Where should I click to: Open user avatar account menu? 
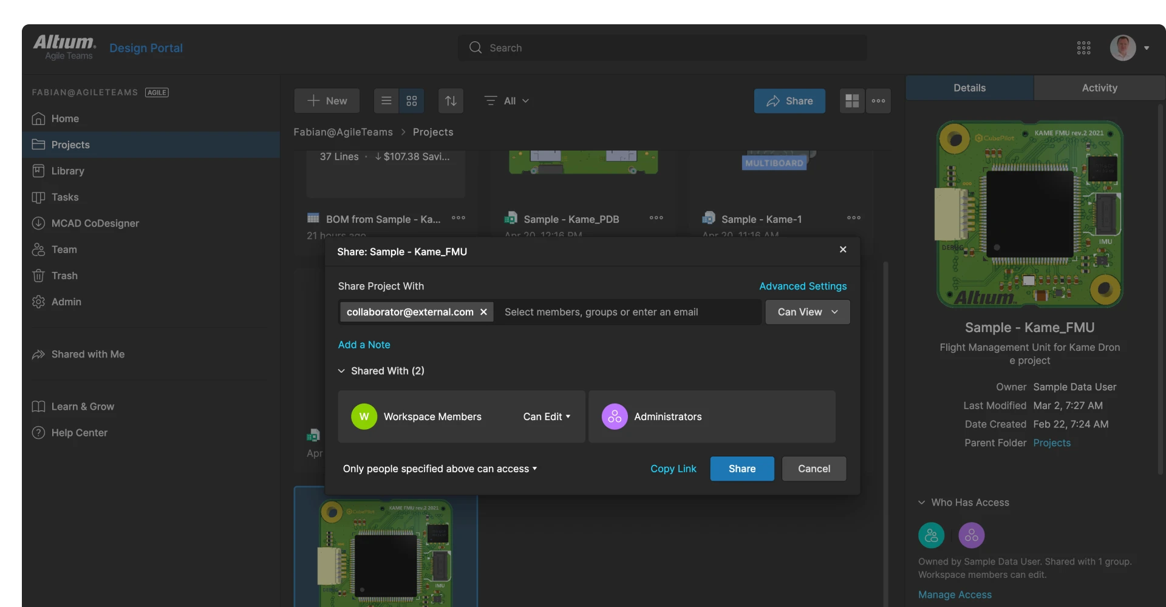click(1129, 48)
